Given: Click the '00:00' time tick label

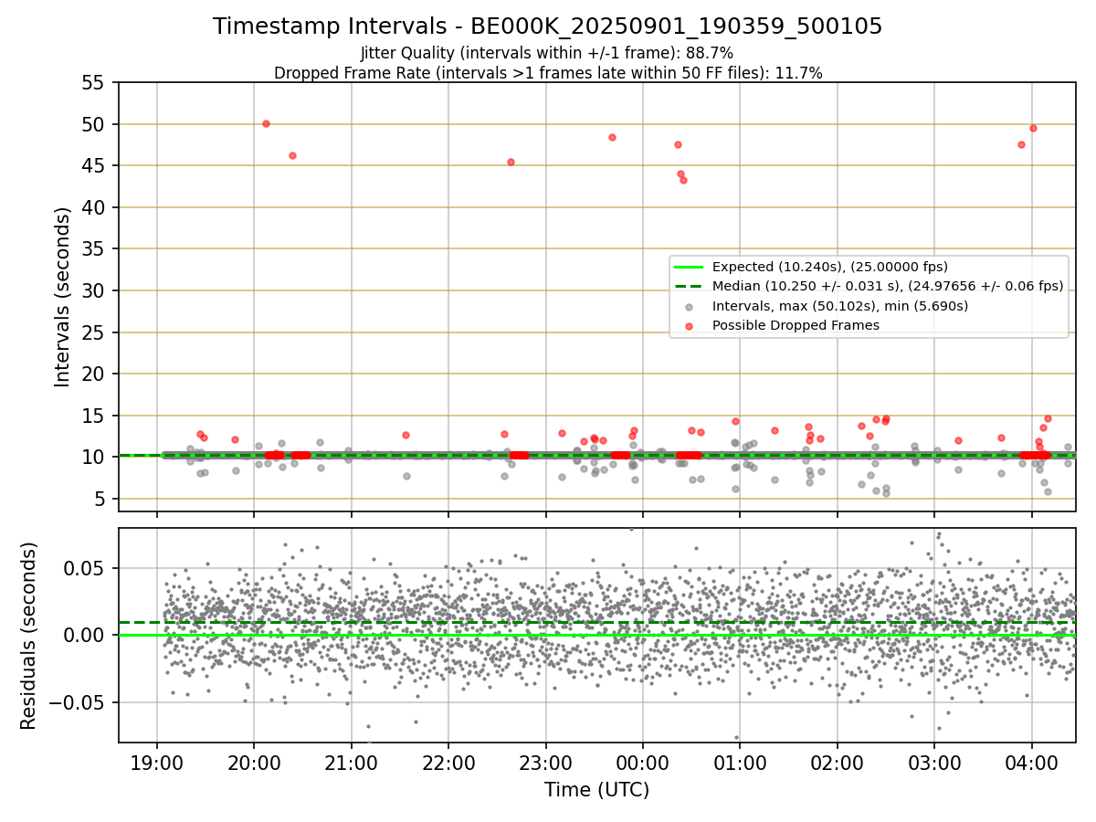Looking at the screenshot, I should (643, 763).
